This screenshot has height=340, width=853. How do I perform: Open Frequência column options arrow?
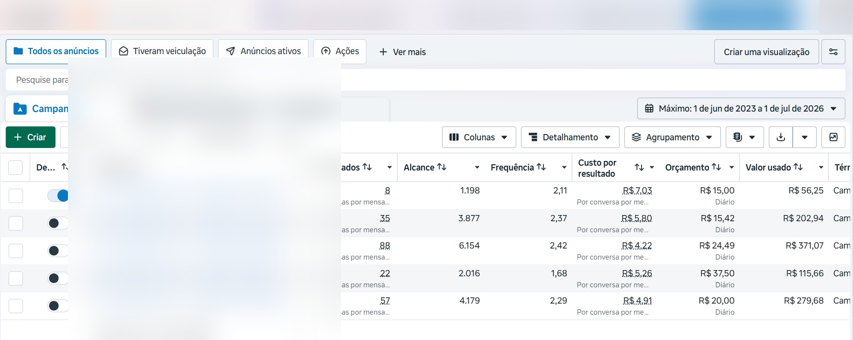(x=564, y=167)
